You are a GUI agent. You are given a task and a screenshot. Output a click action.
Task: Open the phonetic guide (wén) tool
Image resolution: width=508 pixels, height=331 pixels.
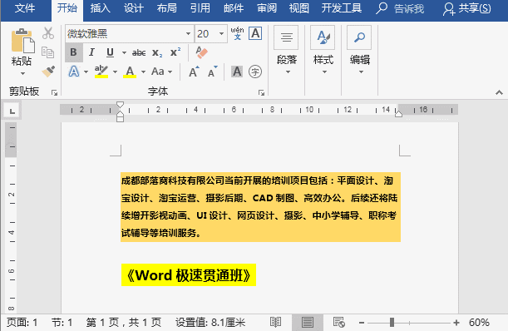pyautogui.click(x=237, y=33)
